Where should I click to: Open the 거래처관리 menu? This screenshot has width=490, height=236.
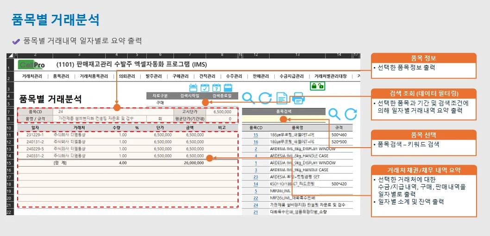[32, 76]
